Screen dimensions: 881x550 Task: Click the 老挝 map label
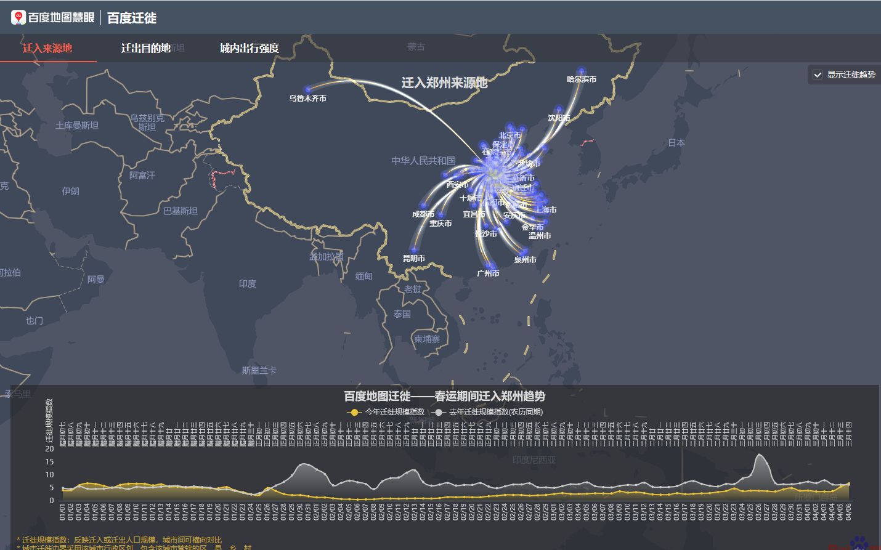point(413,289)
